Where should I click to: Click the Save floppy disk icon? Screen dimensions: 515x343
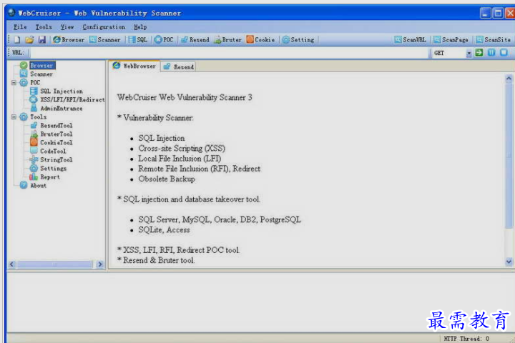(42, 40)
